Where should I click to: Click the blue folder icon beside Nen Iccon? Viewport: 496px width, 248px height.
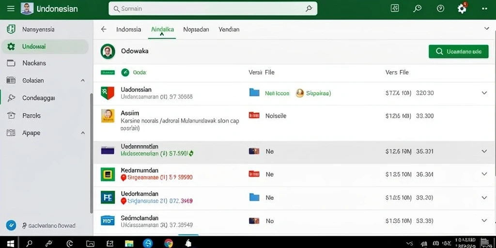point(254,93)
